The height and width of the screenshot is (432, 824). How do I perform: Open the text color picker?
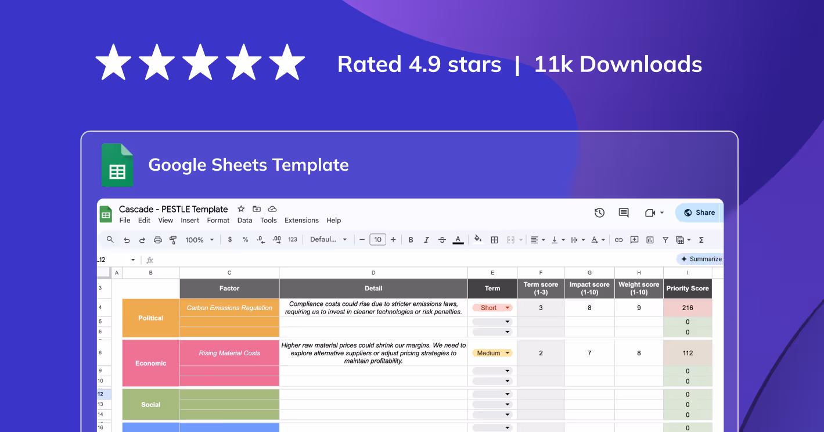[458, 240]
